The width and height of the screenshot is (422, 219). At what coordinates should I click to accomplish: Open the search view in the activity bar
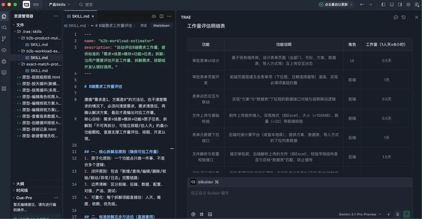point(4,27)
